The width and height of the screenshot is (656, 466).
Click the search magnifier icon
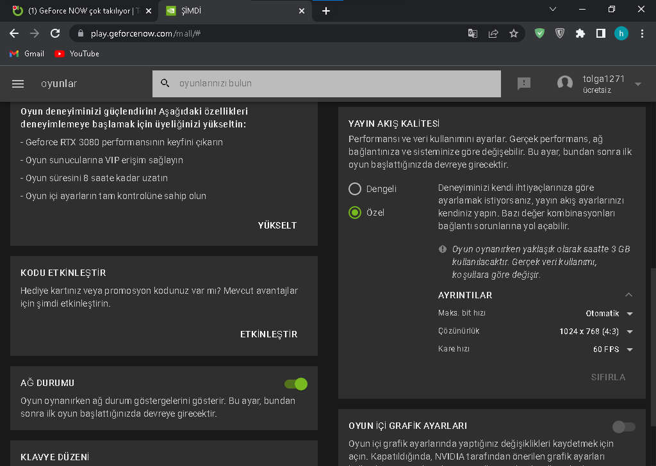pyautogui.click(x=165, y=83)
